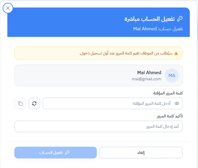Click the mai@gmail.com email text
This screenshot has width=198, height=168.
coord(146,79)
